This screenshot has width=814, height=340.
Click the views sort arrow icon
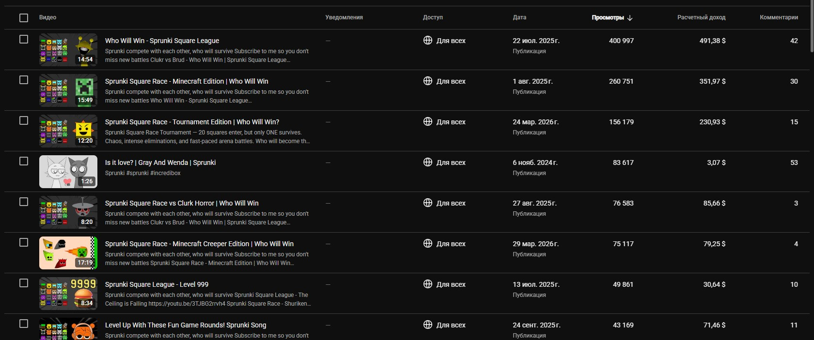tap(630, 17)
